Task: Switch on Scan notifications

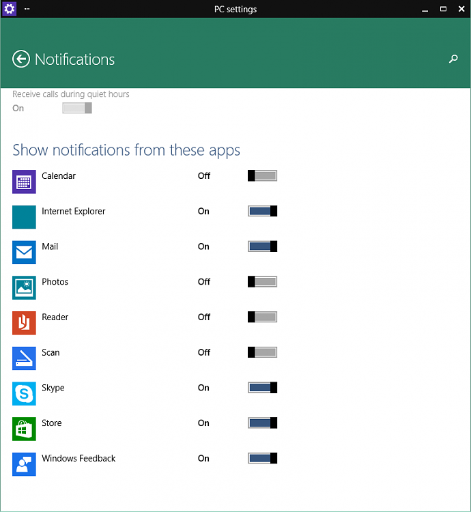Action: (x=262, y=352)
